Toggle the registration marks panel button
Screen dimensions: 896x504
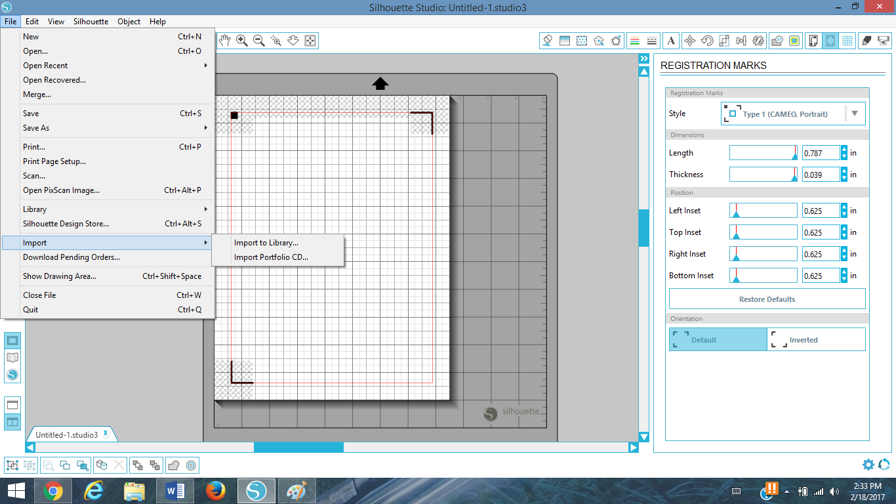pyautogui.click(x=830, y=41)
